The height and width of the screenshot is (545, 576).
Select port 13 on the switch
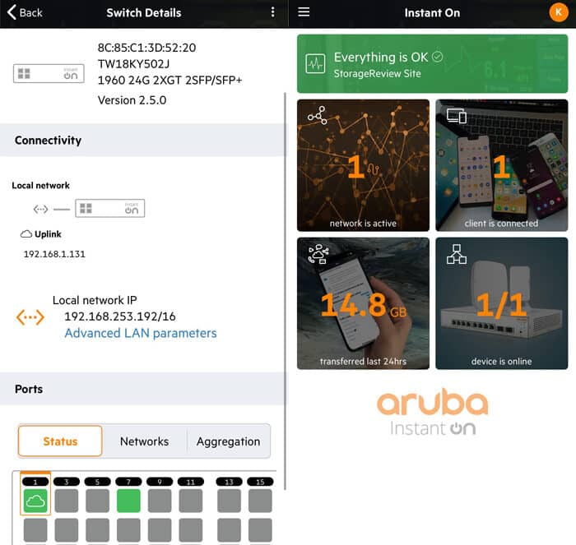click(x=229, y=501)
